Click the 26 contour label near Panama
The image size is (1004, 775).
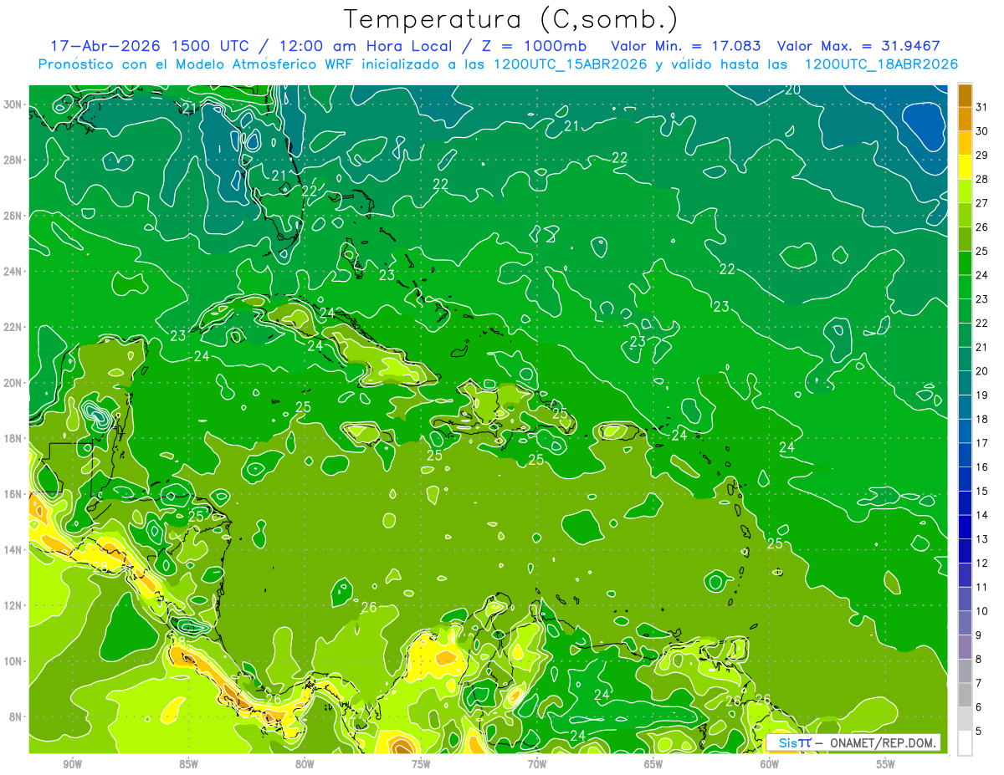(273, 699)
